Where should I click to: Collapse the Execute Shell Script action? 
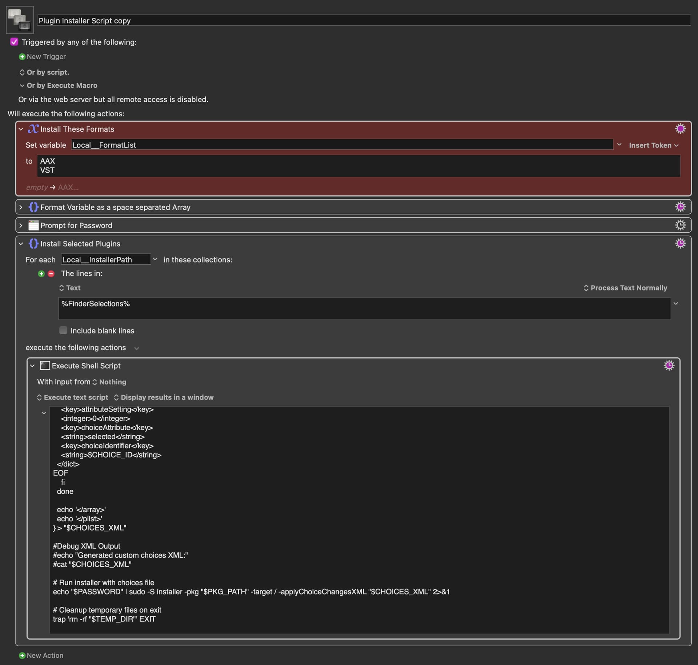pyautogui.click(x=32, y=366)
